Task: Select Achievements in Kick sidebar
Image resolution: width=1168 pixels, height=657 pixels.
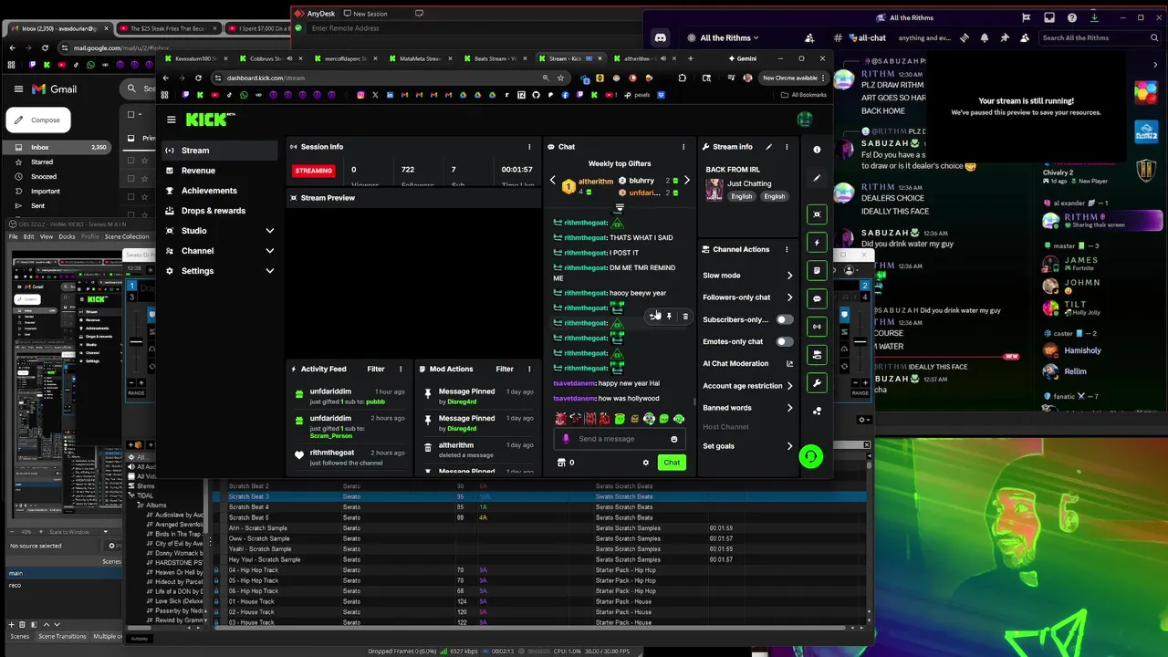Action: (219, 191)
